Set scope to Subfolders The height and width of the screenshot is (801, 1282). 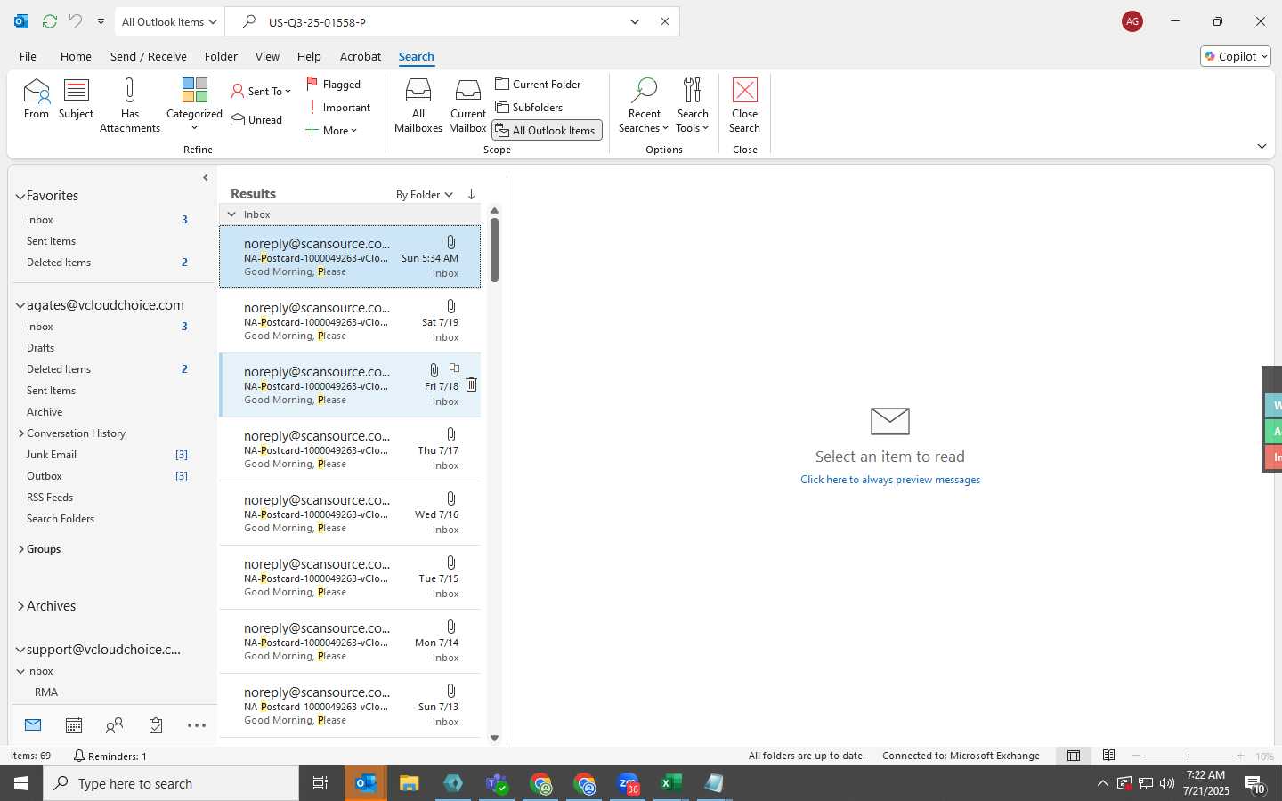pos(530,107)
